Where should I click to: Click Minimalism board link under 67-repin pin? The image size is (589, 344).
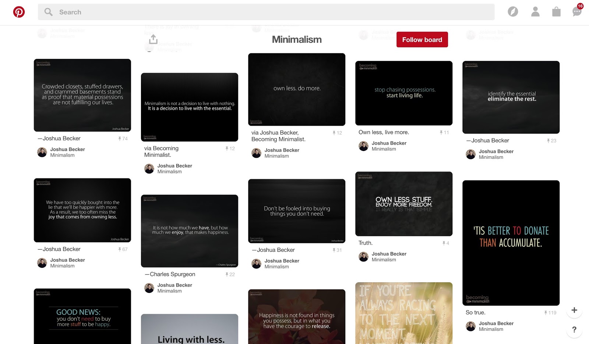[x=62, y=266]
